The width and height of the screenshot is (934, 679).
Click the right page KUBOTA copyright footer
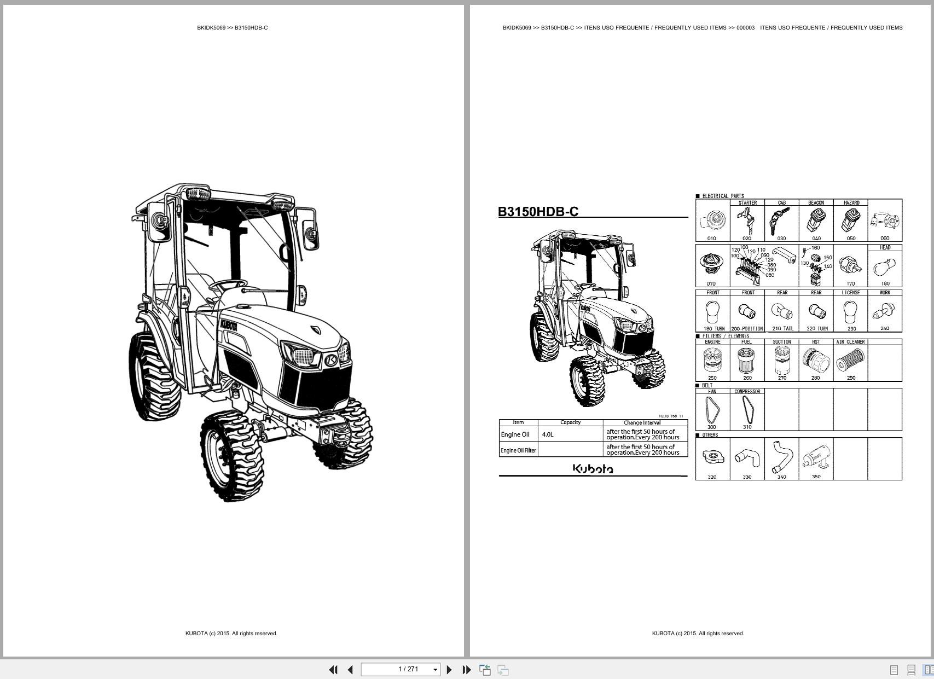698,634
